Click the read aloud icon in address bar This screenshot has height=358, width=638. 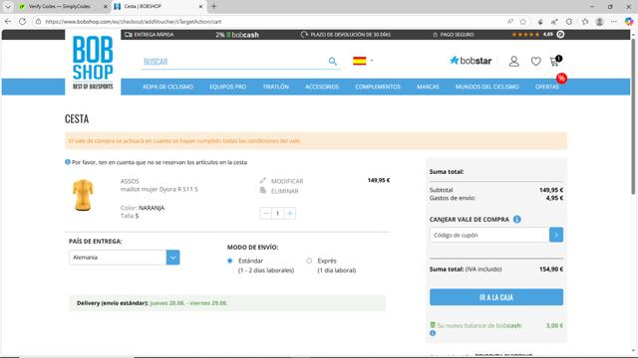click(510, 22)
